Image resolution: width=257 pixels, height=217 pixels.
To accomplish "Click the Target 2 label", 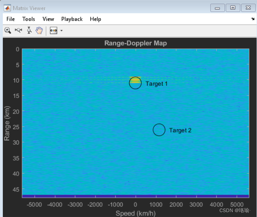I will click(180, 130).
